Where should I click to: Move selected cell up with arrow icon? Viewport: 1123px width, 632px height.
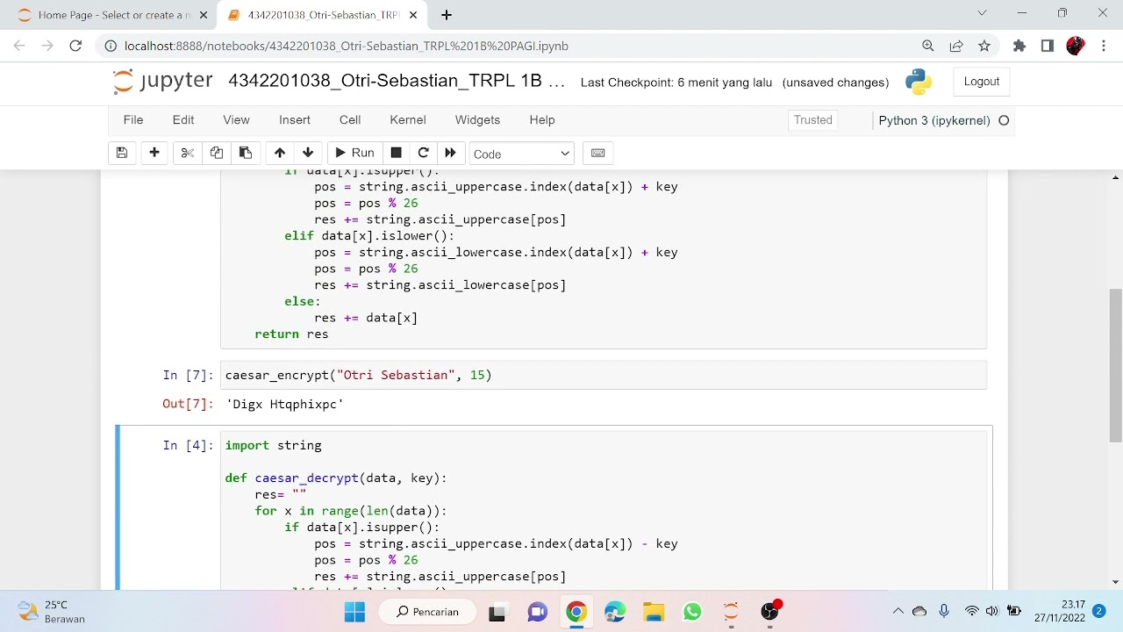(x=280, y=153)
